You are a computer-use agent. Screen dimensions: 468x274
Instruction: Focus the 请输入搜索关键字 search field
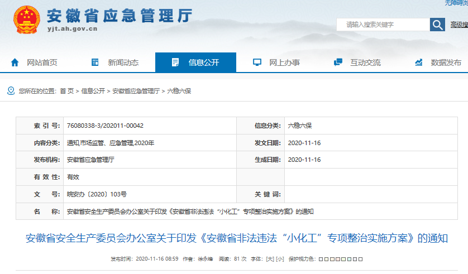pos(383,25)
